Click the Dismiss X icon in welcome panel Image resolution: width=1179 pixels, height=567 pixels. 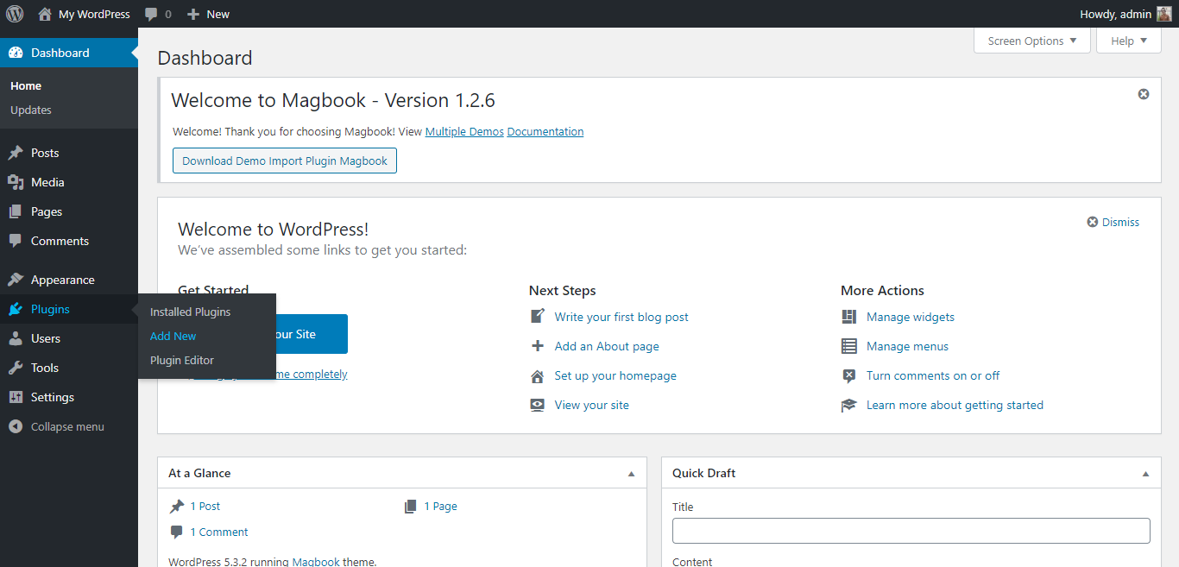[1093, 222]
